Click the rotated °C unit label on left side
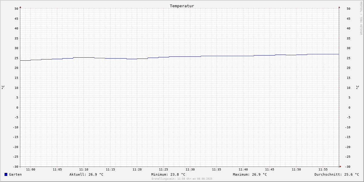Screen dimensions: 364x182 click(x=3, y=87)
